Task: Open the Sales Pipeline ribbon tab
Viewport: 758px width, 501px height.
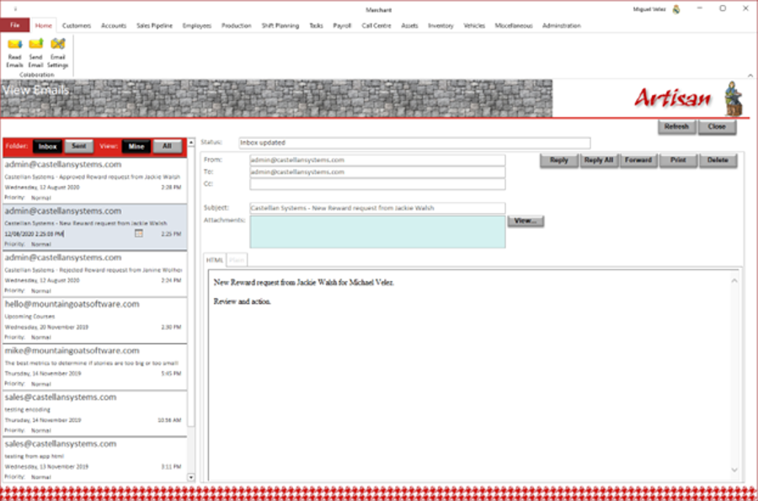Action: (154, 25)
